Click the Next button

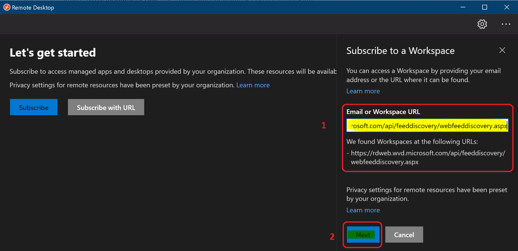click(x=363, y=235)
